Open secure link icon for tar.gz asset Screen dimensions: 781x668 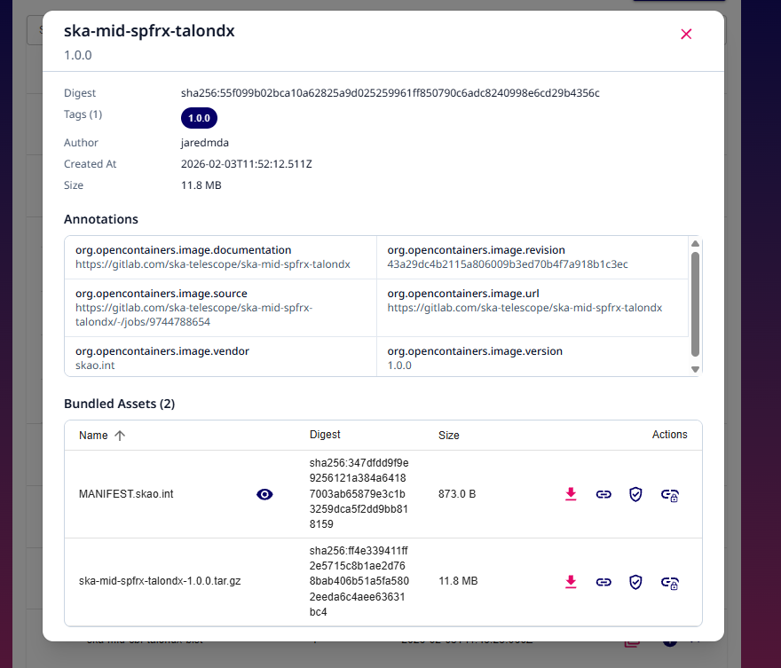point(669,583)
